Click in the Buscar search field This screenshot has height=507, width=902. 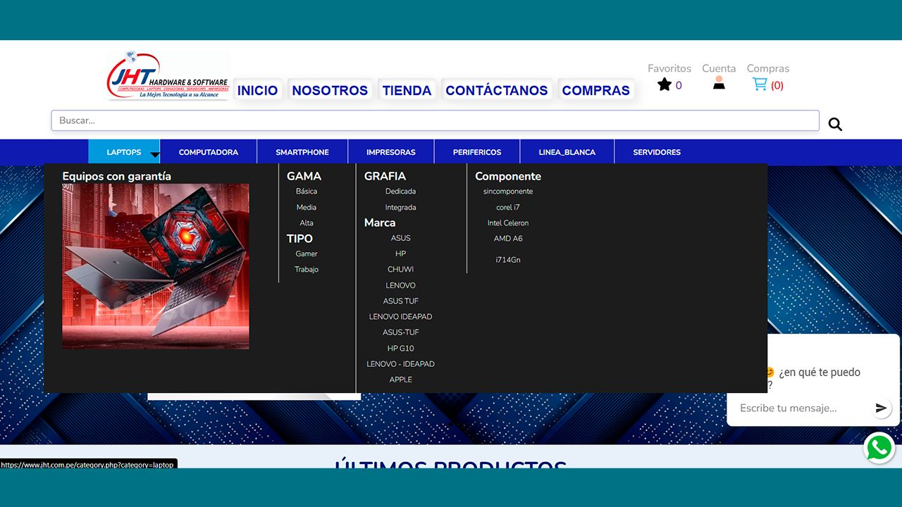tap(435, 120)
